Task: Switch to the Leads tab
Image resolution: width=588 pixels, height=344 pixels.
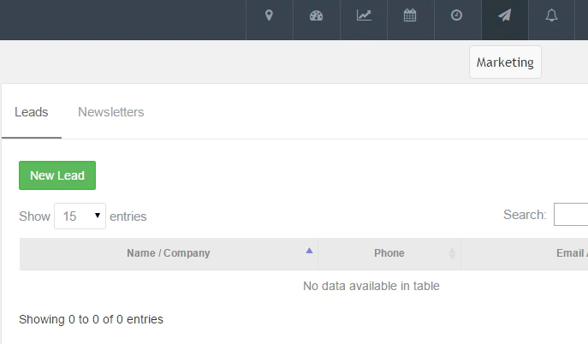Action: 32,112
